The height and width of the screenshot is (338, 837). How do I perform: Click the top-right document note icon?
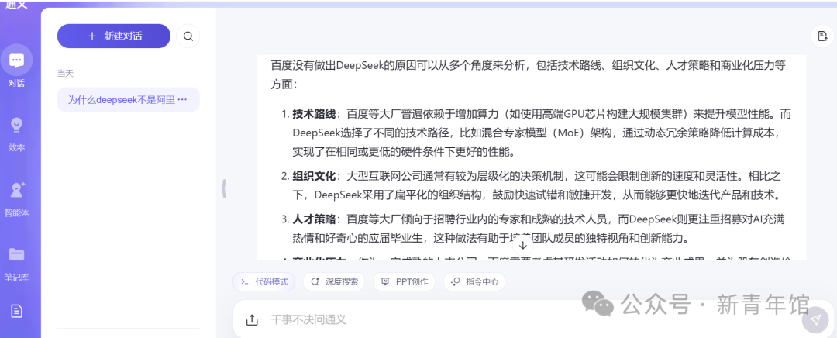coord(822,36)
